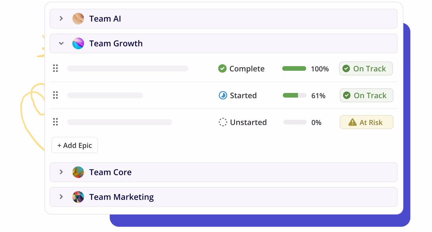
Task: Click the 100% progress value
Action: click(320, 69)
